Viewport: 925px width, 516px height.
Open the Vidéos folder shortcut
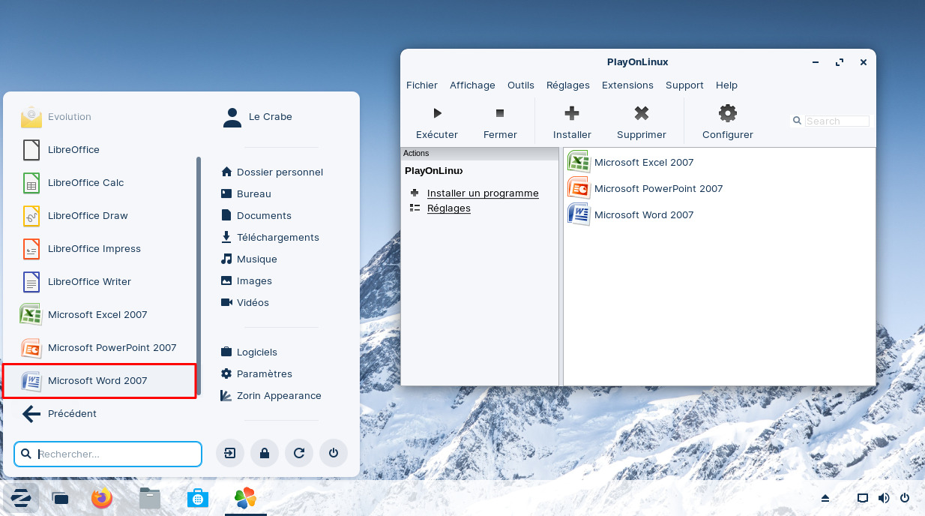244,302
